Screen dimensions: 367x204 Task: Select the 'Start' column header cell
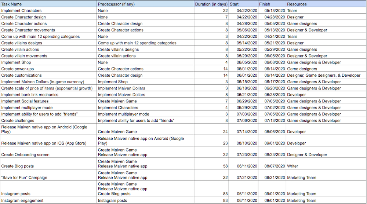point(243,4)
